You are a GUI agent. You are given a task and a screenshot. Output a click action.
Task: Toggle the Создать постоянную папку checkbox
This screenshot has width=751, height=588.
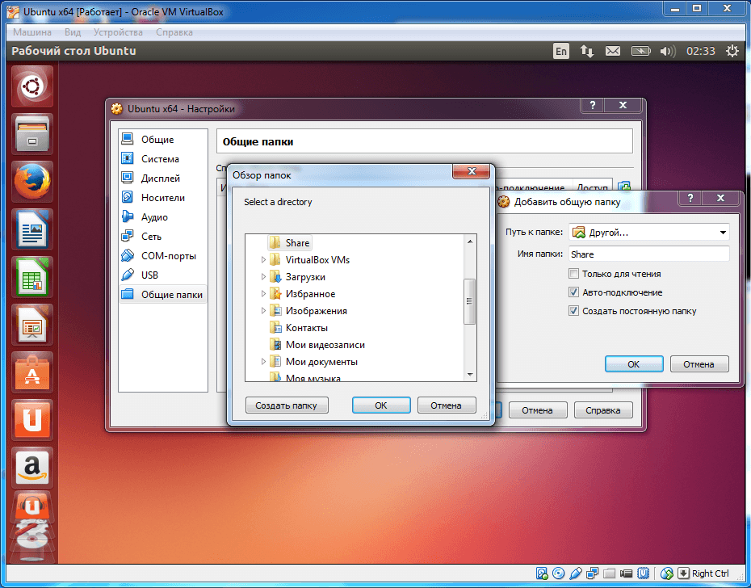pyautogui.click(x=573, y=311)
